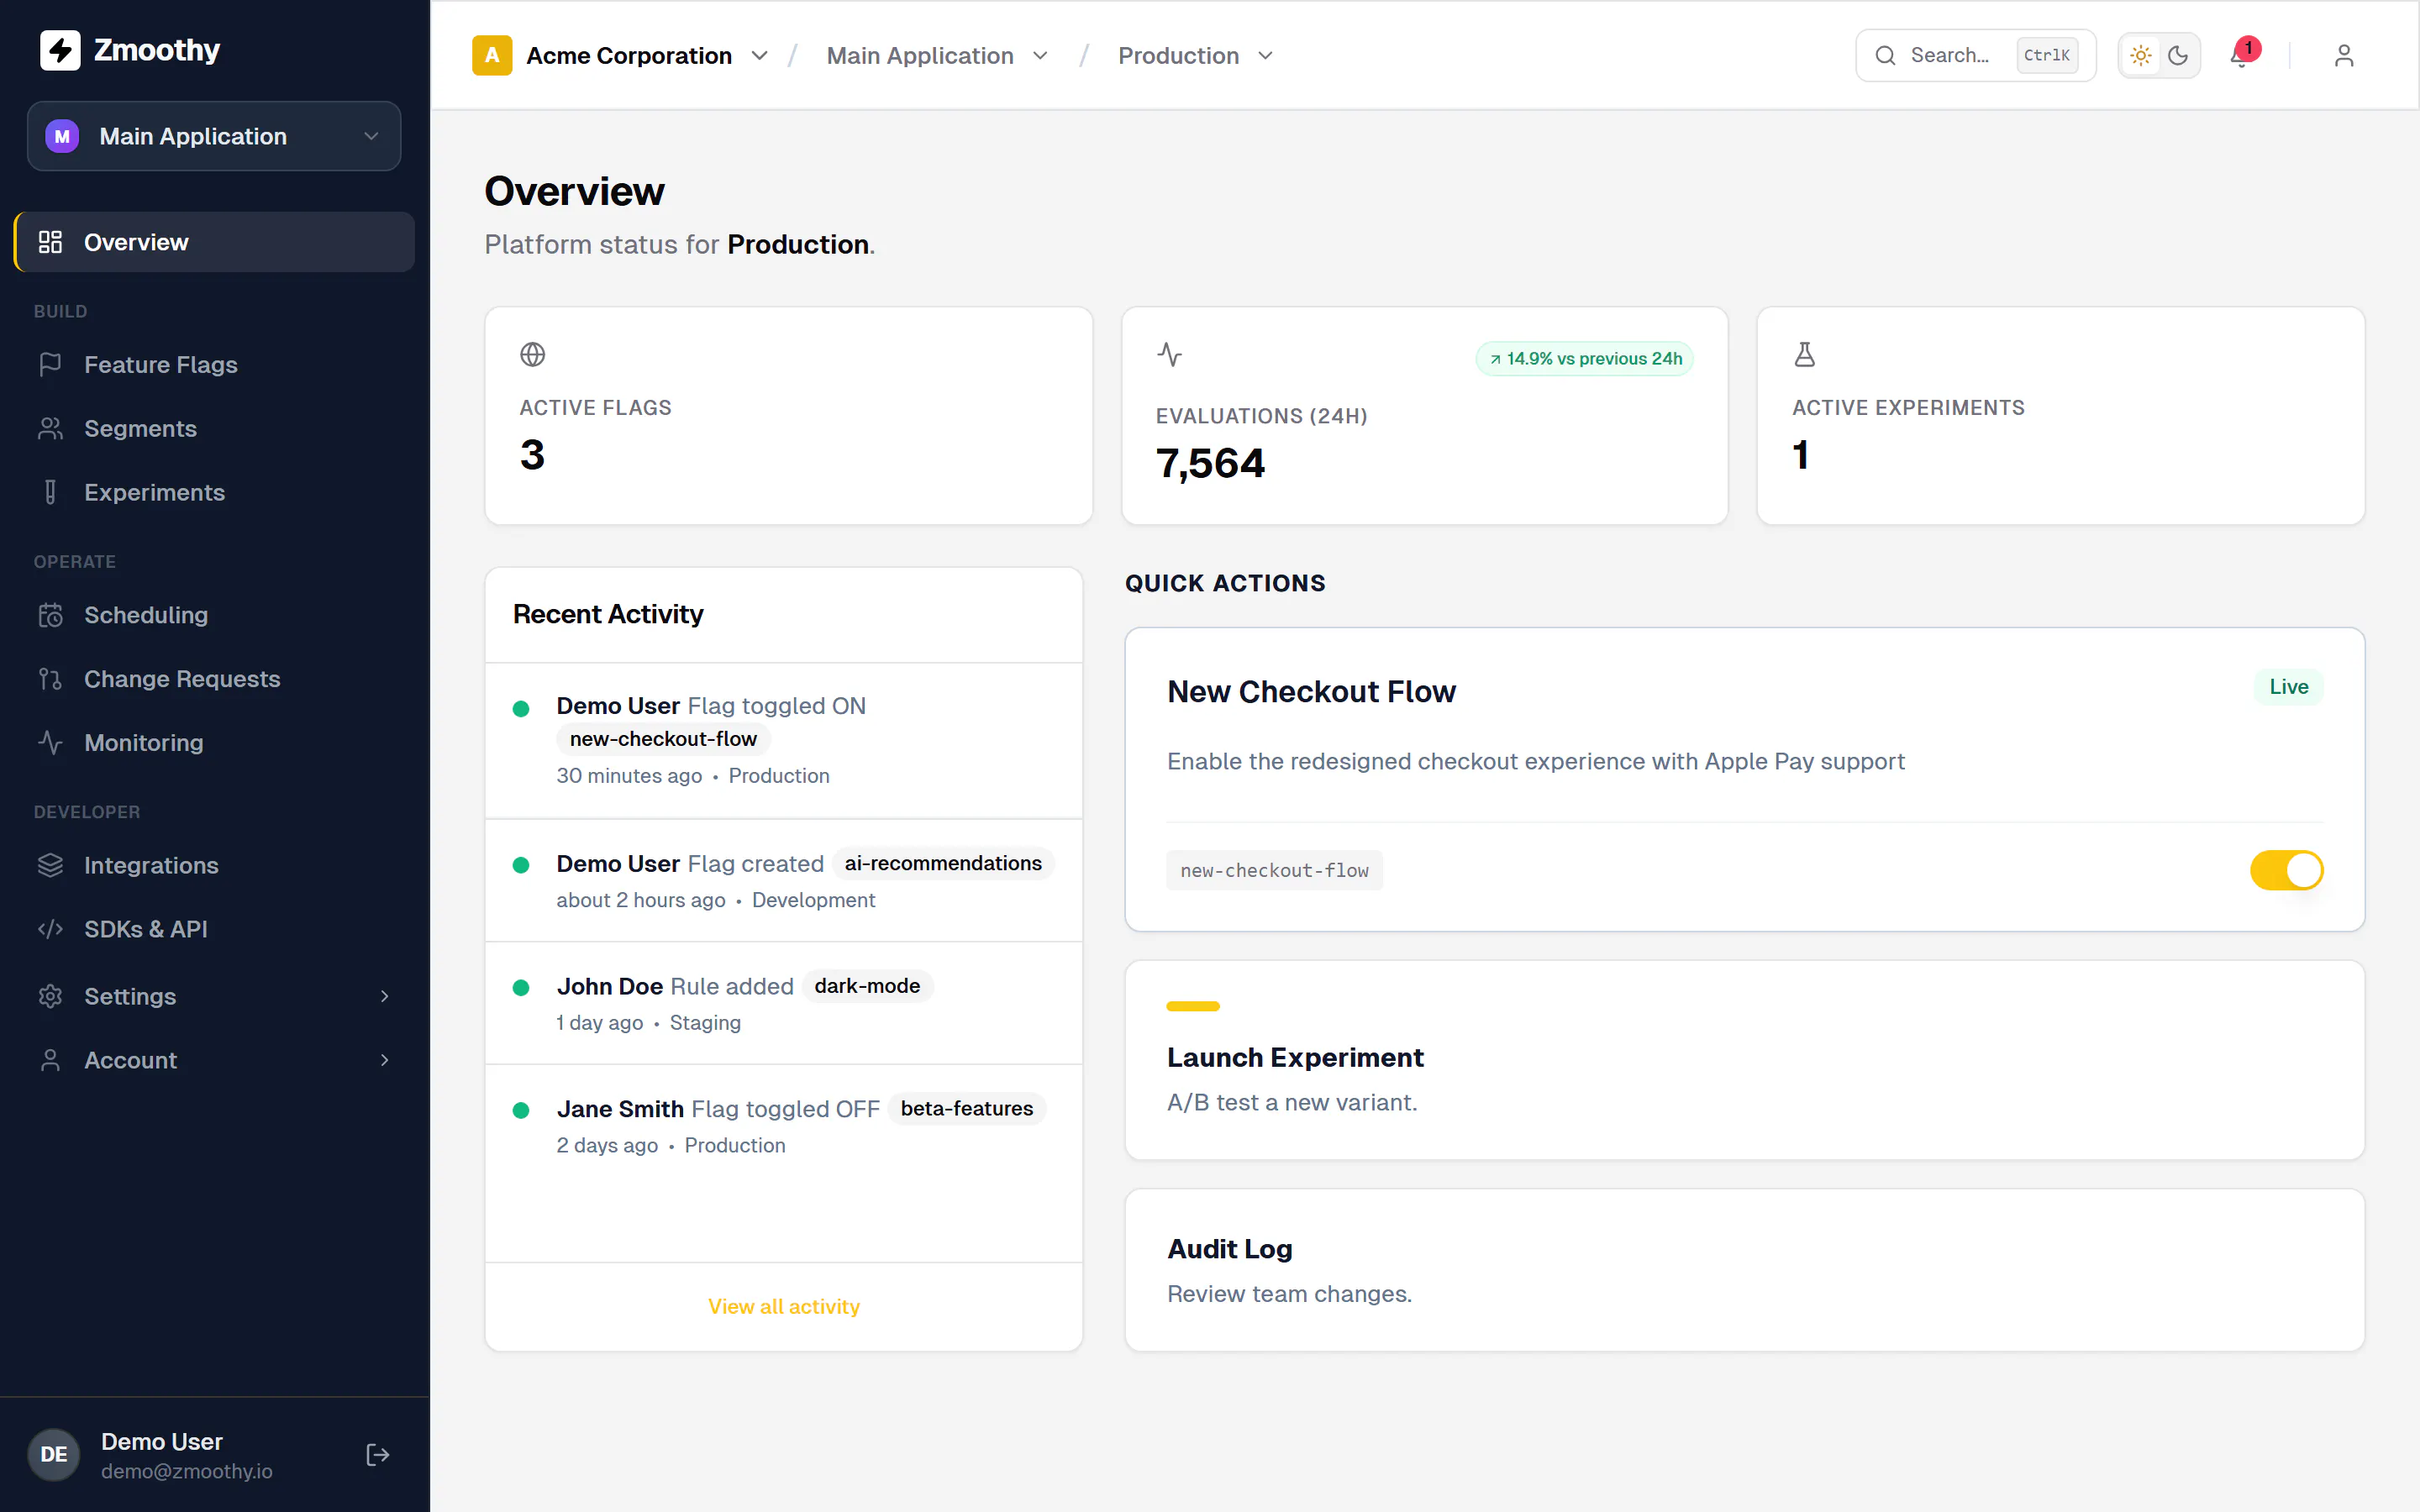
Task: Expand the Acme Corporation chevron
Action: click(760, 56)
